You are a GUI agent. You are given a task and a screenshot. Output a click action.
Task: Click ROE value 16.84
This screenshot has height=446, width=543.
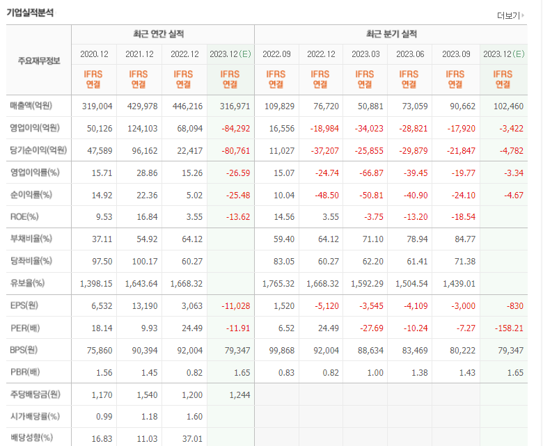pyautogui.click(x=147, y=217)
